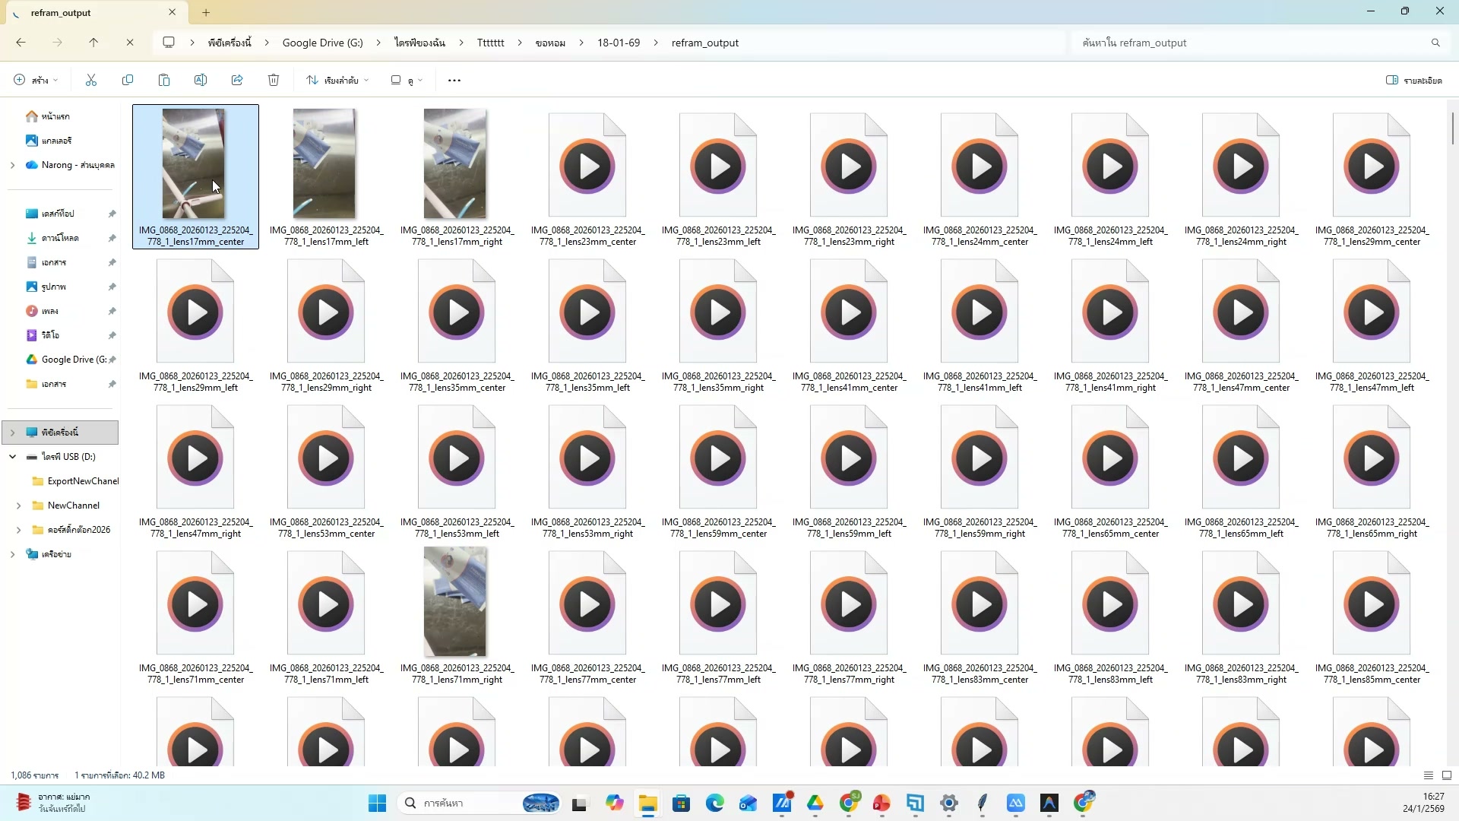Open the view layout dropdown
The width and height of the screenshot is (1459, 821).
pyautogui.click(x=407, y=80)
